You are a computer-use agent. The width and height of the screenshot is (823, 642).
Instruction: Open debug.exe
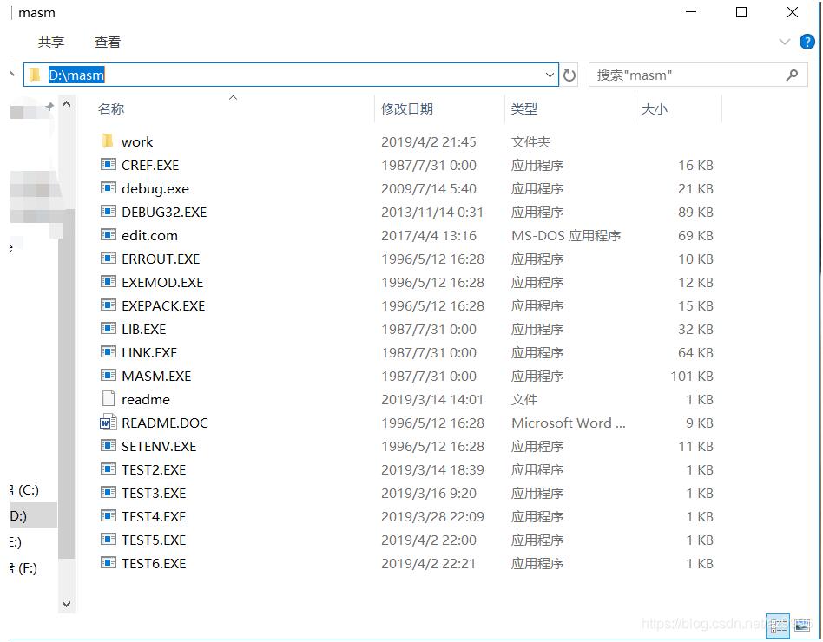(155, 188)
